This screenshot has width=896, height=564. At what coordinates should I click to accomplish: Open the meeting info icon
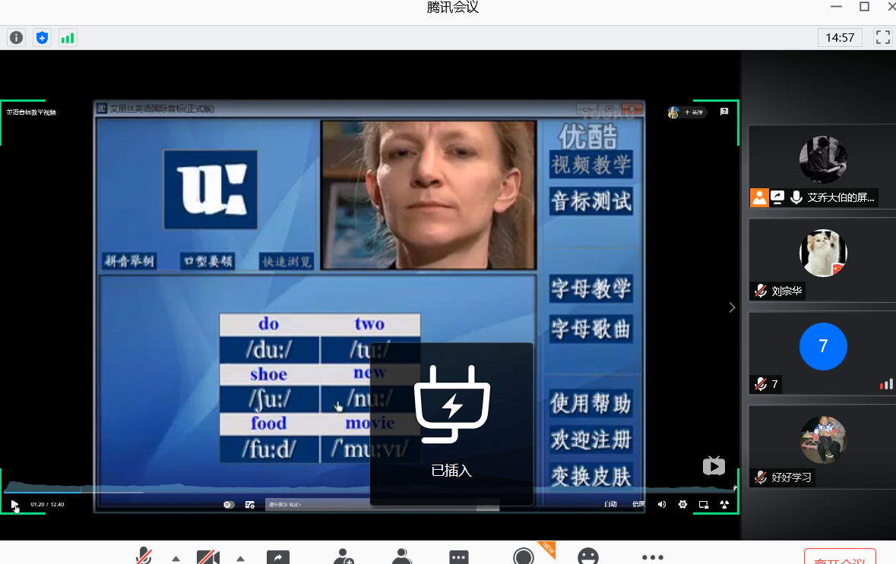pyautogui.click(x=16, y=37)
